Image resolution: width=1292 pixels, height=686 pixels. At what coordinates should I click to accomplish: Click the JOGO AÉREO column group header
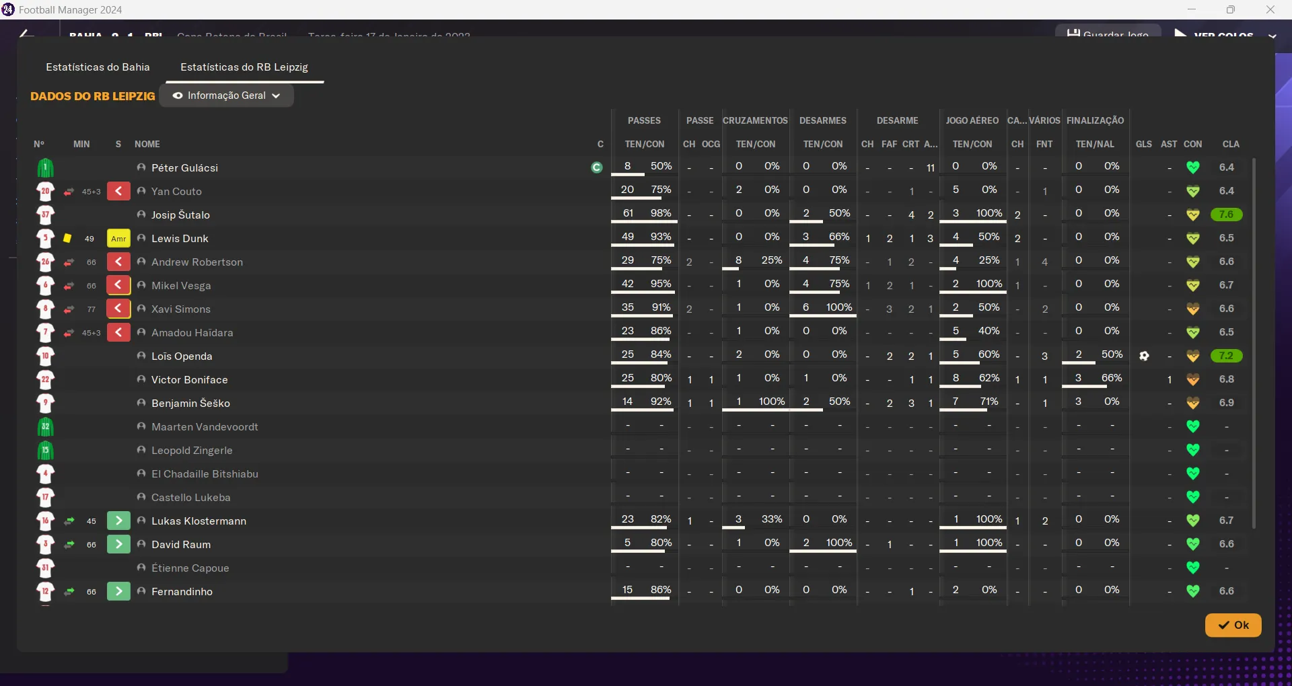972,120
